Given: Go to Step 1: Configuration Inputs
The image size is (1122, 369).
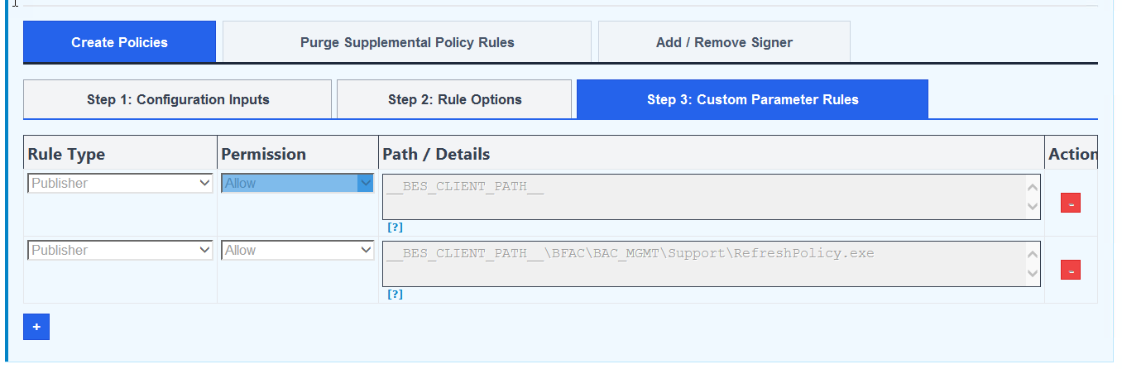Looking at the screenshot, I should [x=178, y=99].
